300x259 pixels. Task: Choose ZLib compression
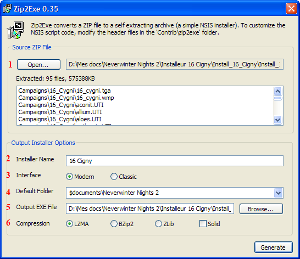158,224
